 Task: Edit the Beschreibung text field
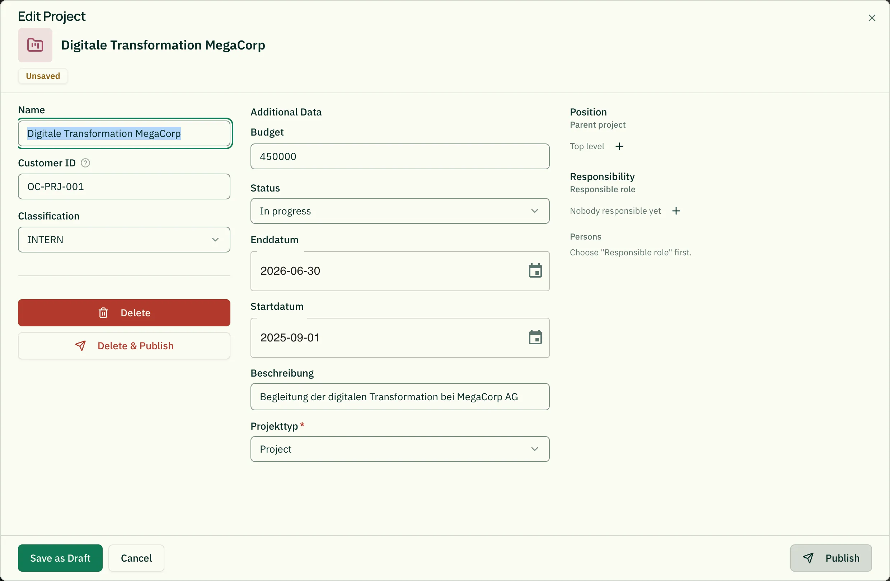[x=400, y=397]
